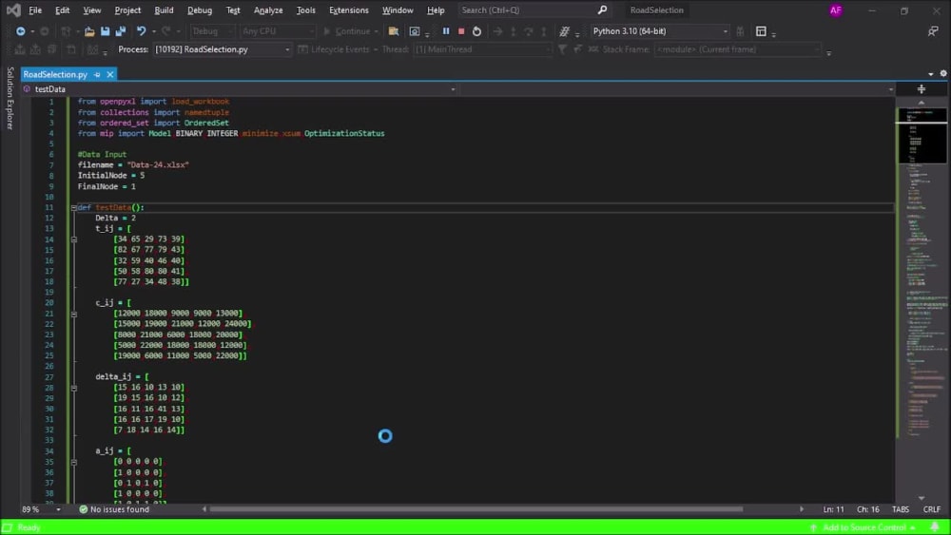Image resolution: width=951 pixels, height=535 pixels.
Task: Click the Search (Ctrl+Q) box
Action: 534,10
